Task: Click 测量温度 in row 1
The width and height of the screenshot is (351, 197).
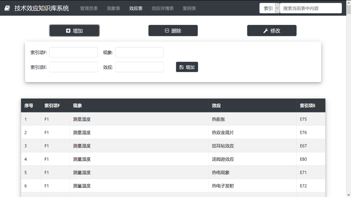Action: [82, 119]
